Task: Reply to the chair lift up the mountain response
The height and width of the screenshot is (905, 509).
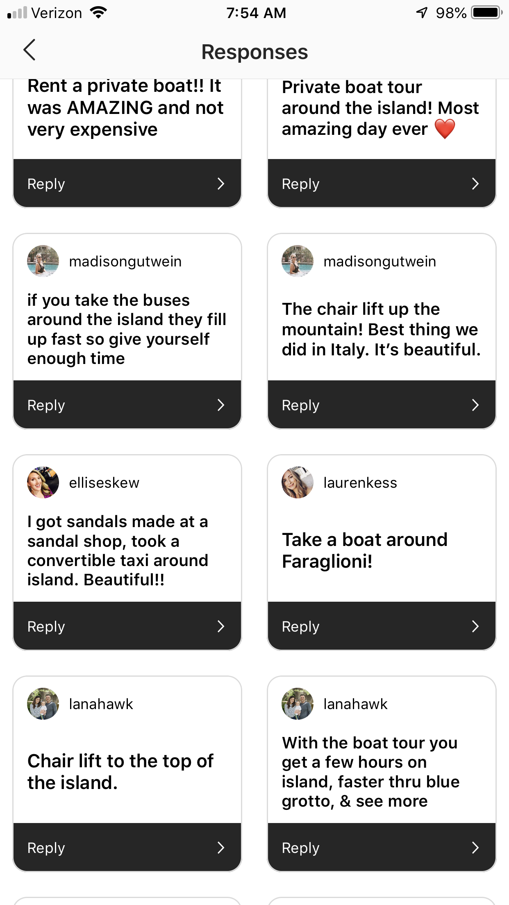Action: point(382,405)
